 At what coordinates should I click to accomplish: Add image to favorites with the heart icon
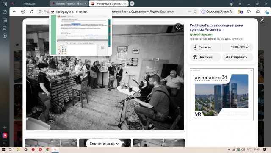coord(178,28)
